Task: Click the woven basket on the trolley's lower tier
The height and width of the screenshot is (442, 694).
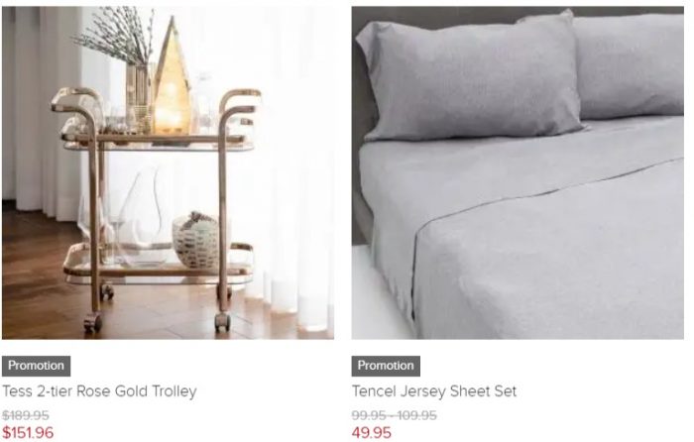Action: (196, 240)
